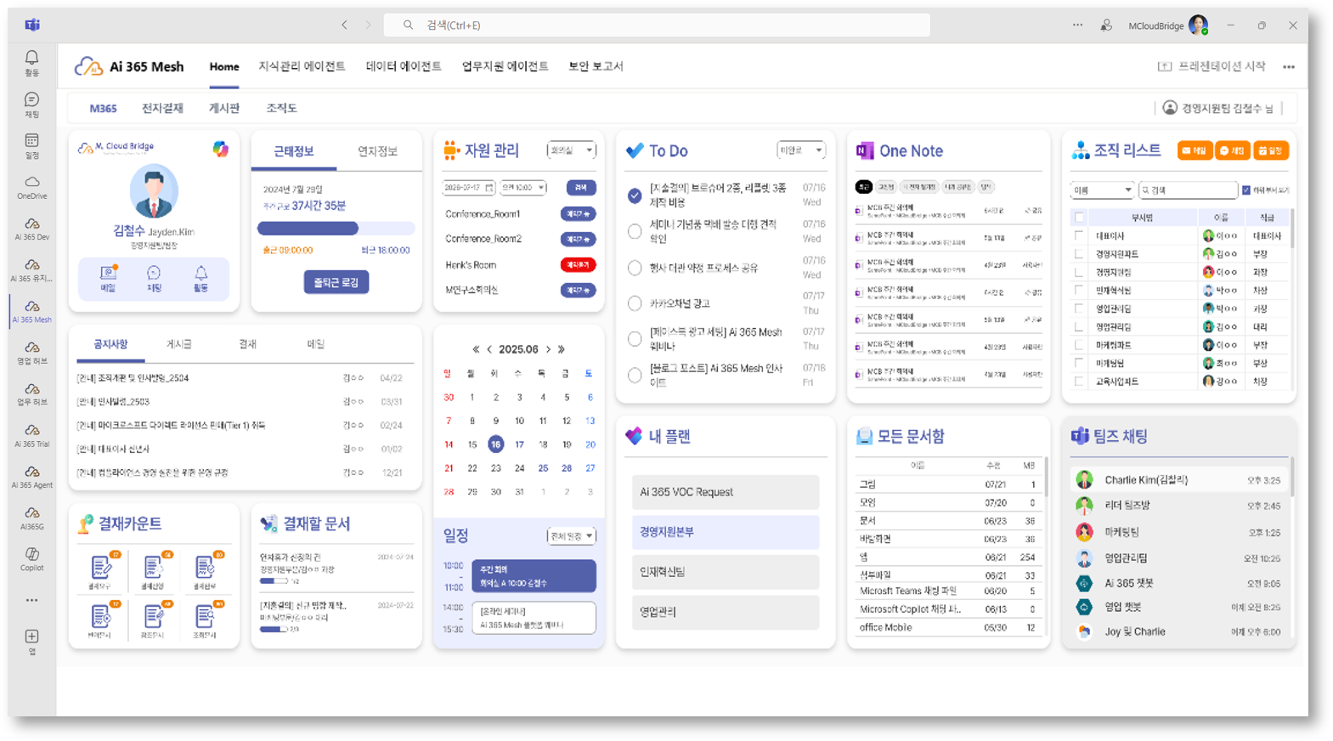Reserve Conference_Room1
Viewport: 1333px width, 741px height.
[x=578, y=214]
